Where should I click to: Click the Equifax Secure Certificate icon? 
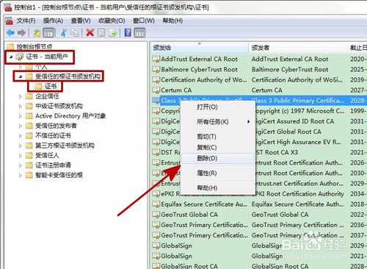156,204
